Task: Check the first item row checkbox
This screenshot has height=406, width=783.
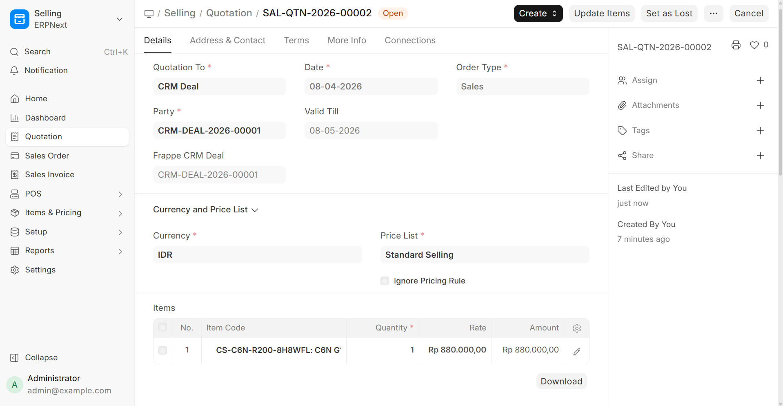Action: (x=162, y=350)
